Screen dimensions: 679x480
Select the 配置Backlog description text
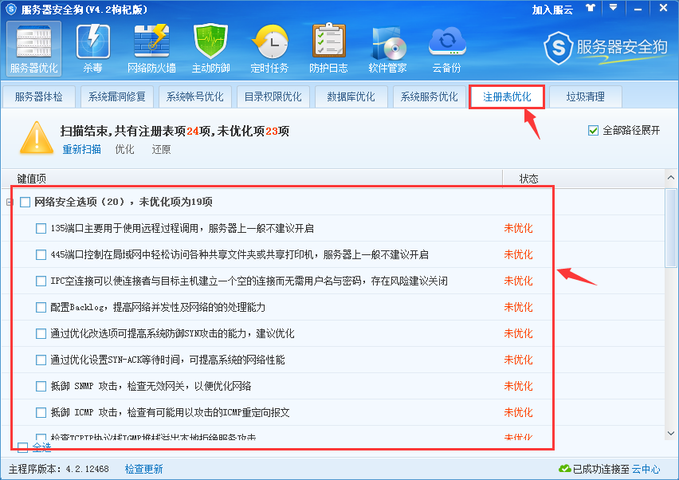[158, 308]
